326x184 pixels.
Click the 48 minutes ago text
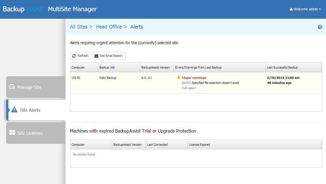[279, 83]
